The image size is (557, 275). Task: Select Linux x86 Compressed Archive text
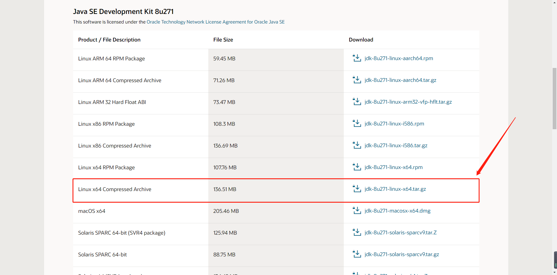coord(115,146)
